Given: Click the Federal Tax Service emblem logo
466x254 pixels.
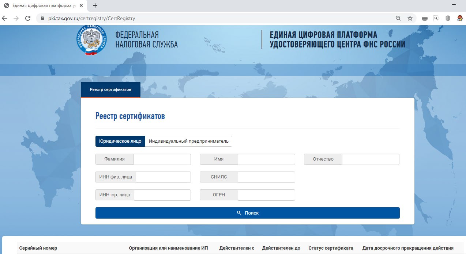Looking at the screenshot, I should coord(92,40).
